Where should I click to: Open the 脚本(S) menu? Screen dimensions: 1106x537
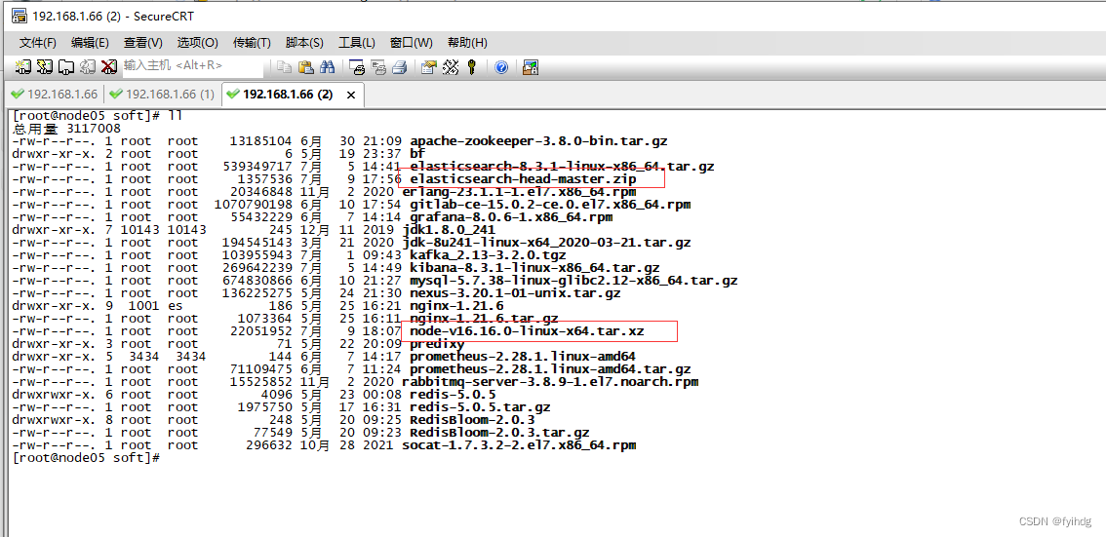pos(304,42)
